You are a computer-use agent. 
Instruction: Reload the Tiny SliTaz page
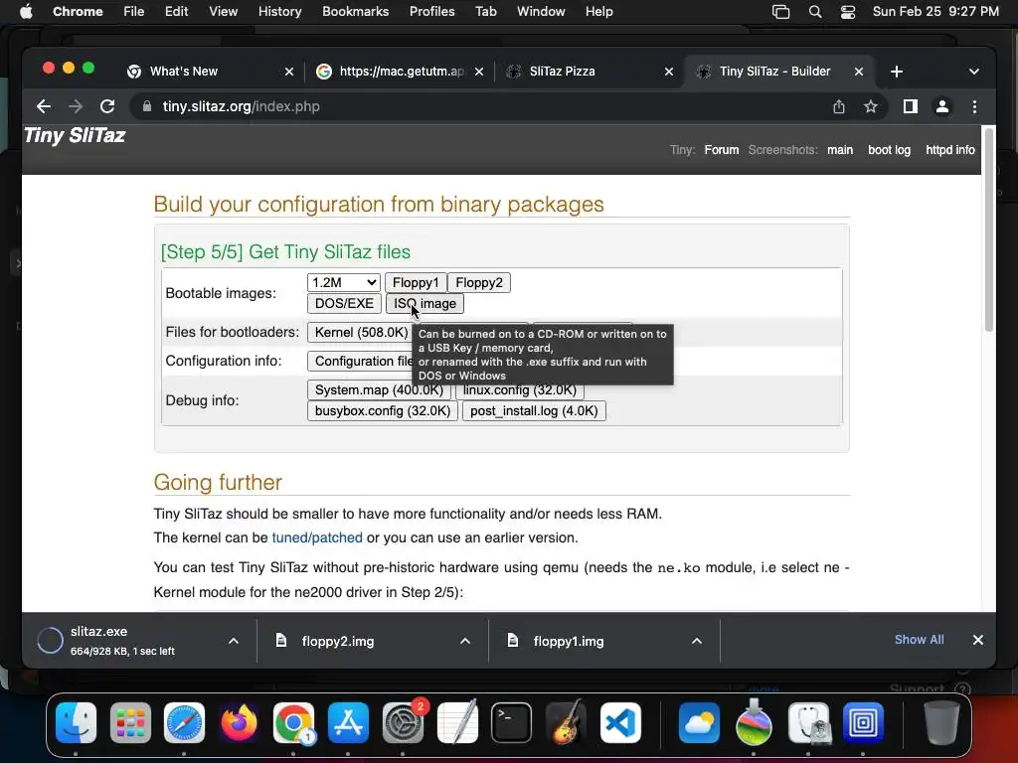tap(107, 106)
